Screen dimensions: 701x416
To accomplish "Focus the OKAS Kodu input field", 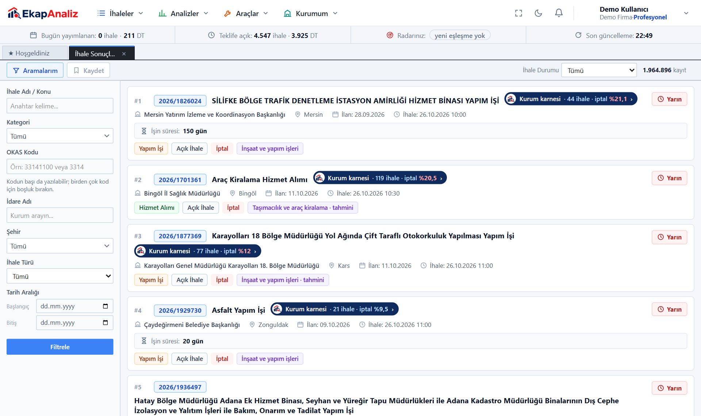I will coord(60,167).
